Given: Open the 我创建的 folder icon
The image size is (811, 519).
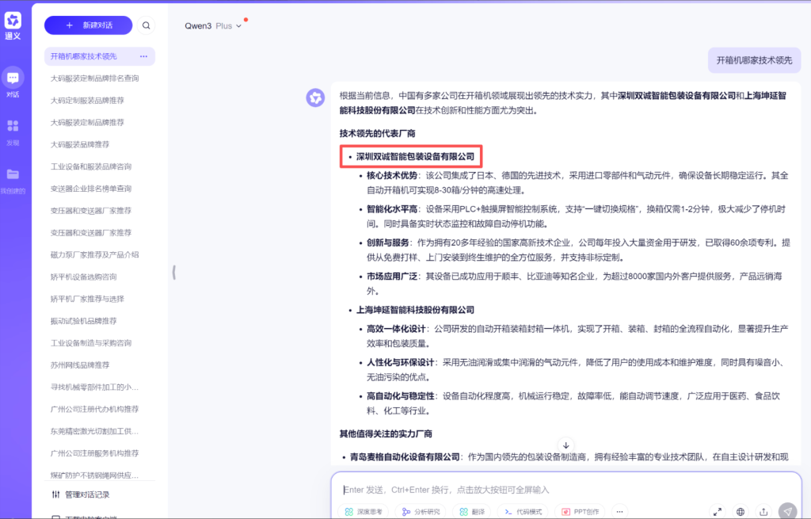Looking at the screenshot, I should (13, 174).
